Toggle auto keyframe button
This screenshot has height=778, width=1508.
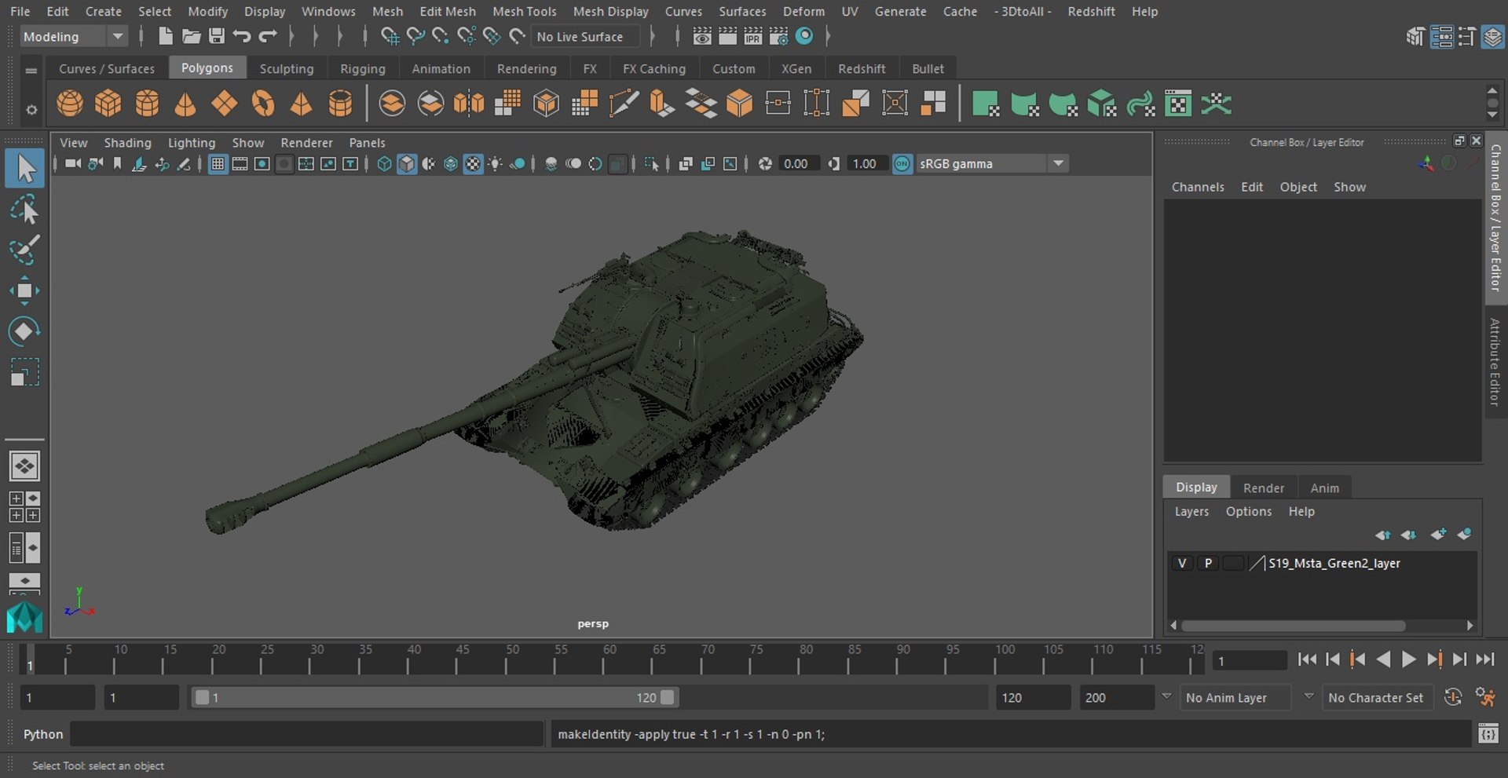1453,697
